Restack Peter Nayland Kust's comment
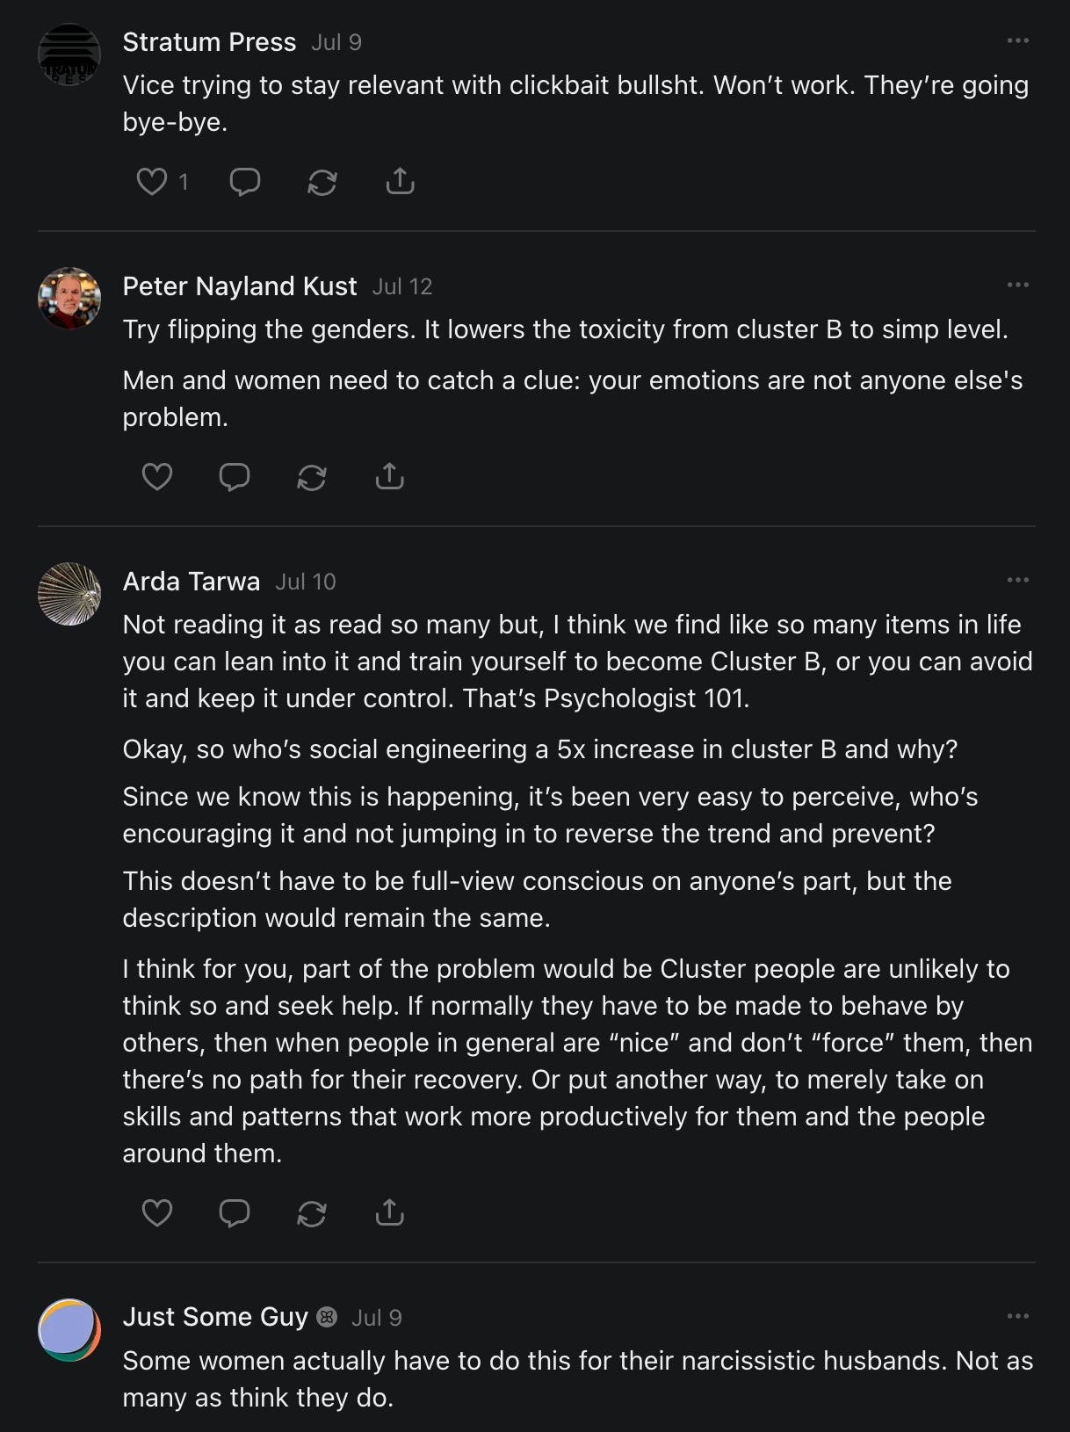Viewport: 1070px width, 1432px height. [x=312, y=477]
